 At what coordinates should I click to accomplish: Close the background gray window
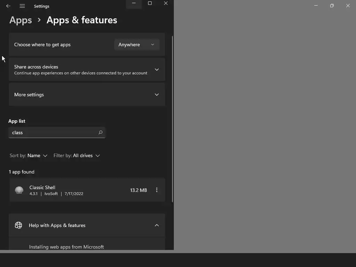click(x=348, y=6)
